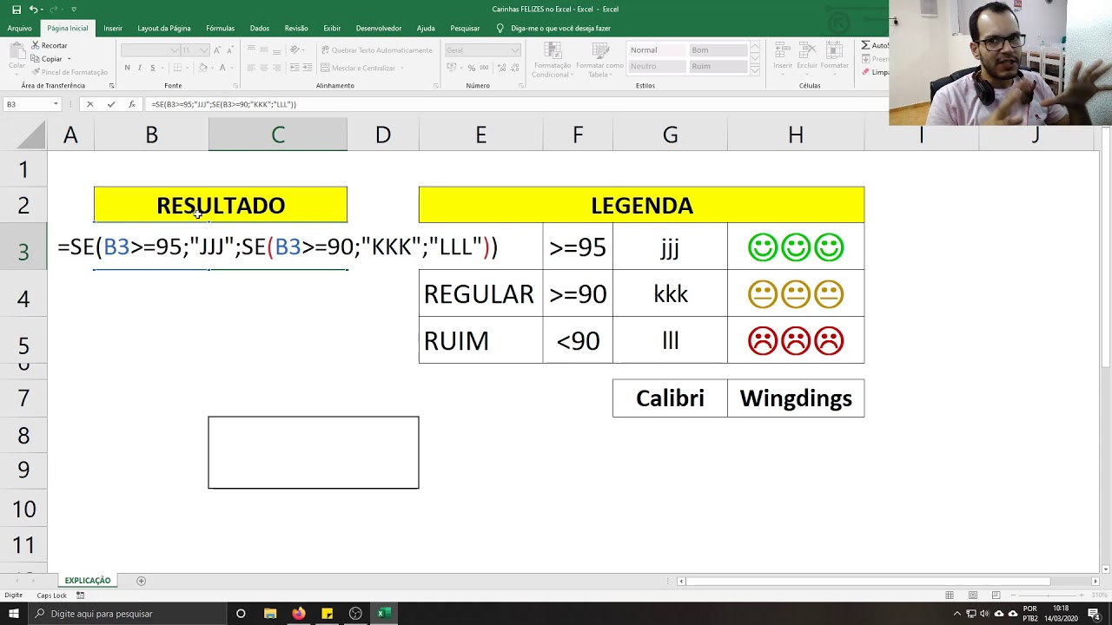Click 'Diga-me o que você deseja fazer' box
The width and height of the screenshot is (1112, 625).
(560, 28)
